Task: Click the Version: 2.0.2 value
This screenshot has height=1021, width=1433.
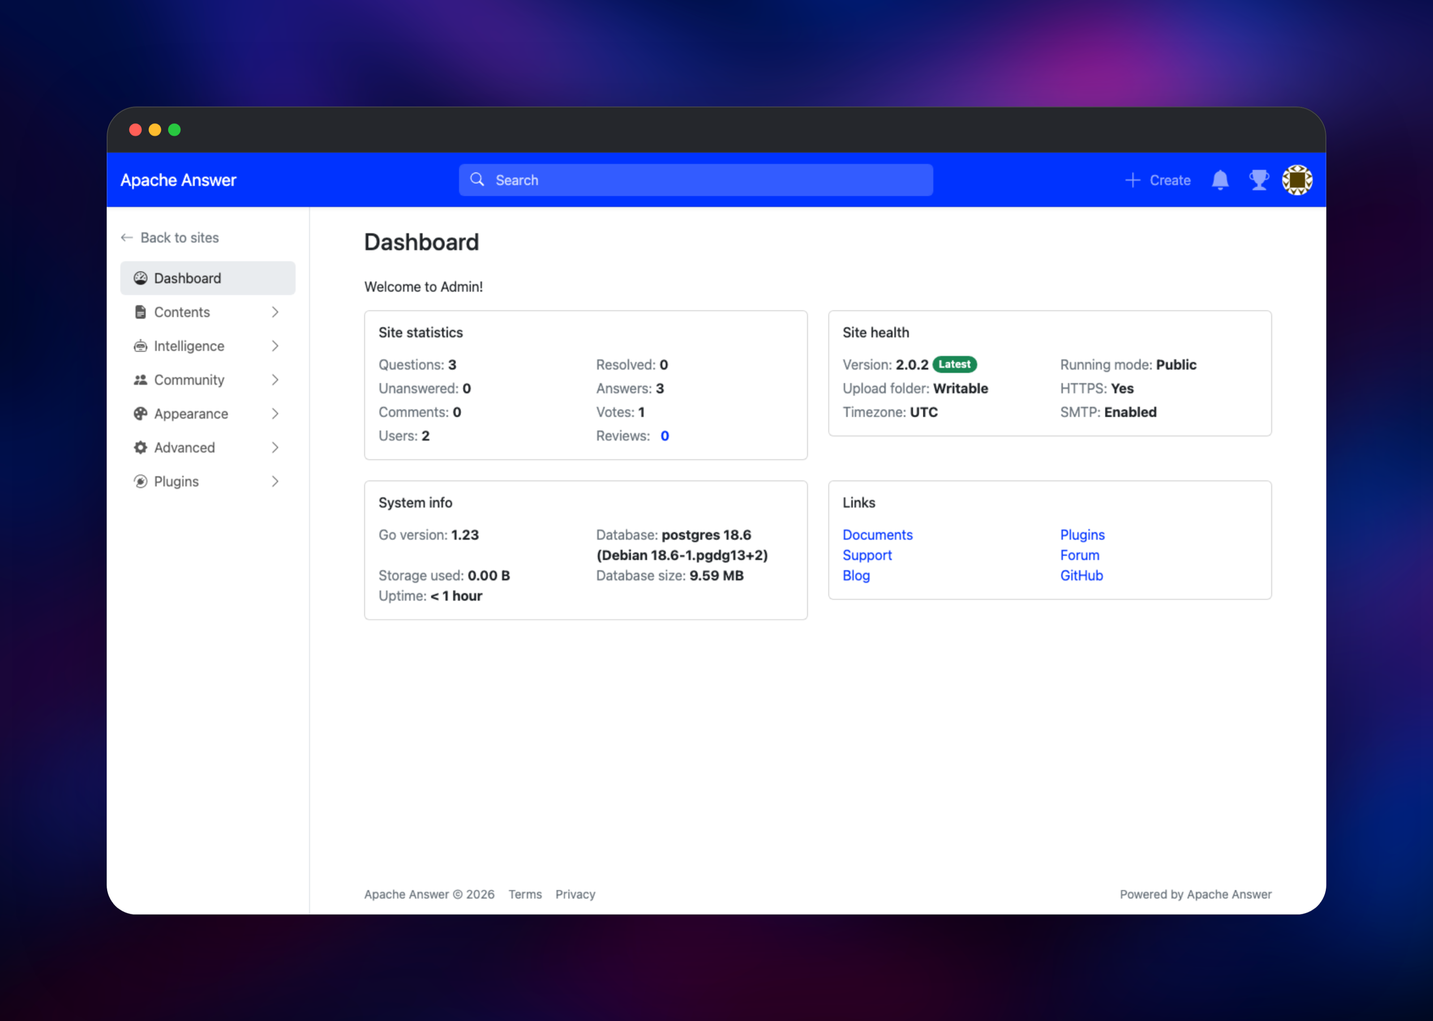Action: point(912,365)
